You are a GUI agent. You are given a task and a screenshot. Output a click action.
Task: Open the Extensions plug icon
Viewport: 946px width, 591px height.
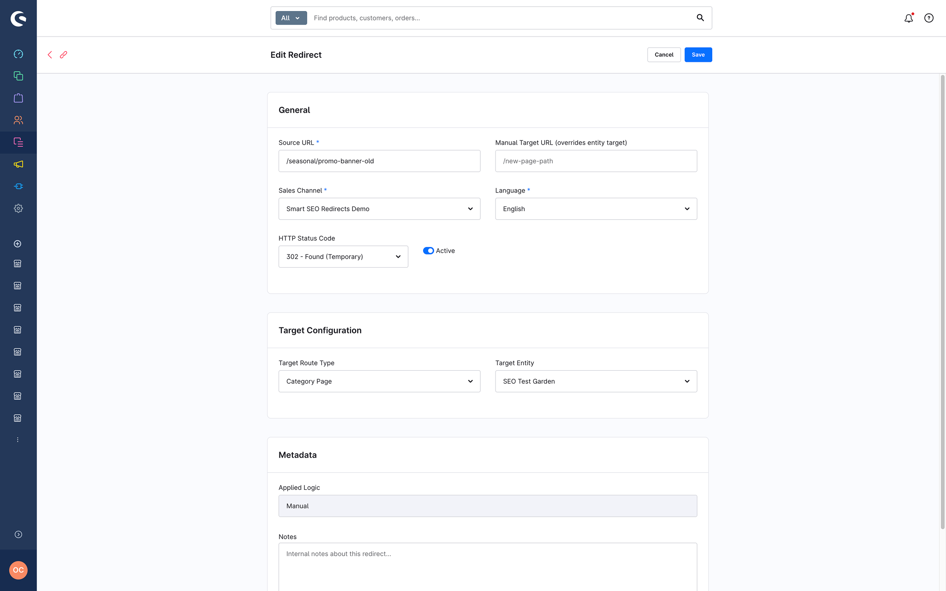tap(18, 187)
